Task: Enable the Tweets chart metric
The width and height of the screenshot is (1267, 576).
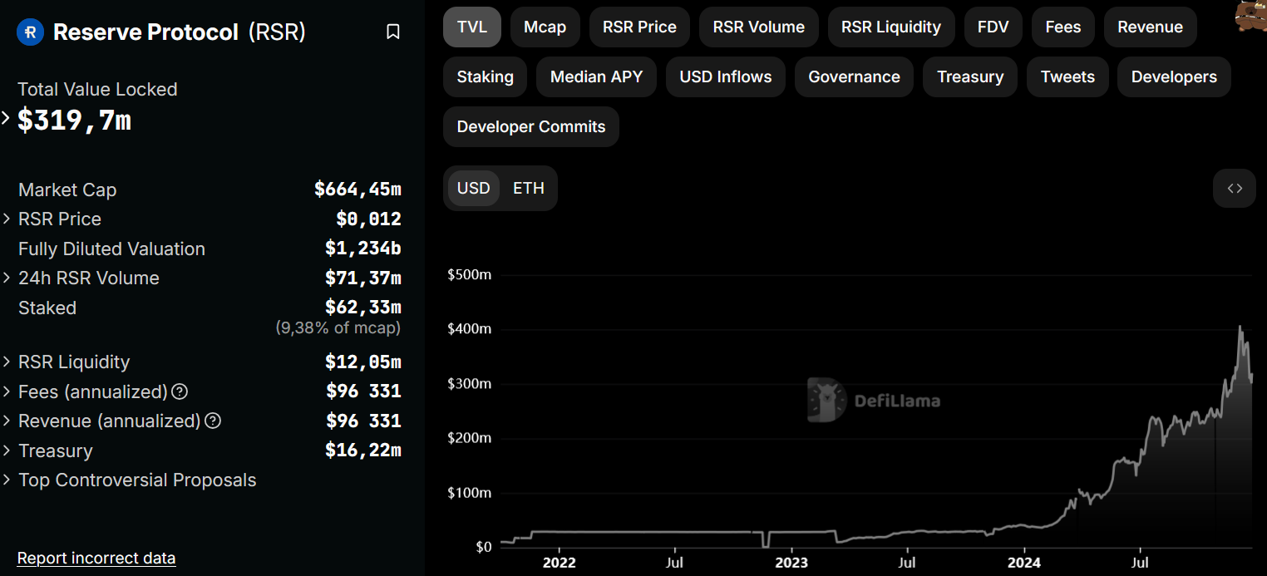Action: tap(1067, 77)
